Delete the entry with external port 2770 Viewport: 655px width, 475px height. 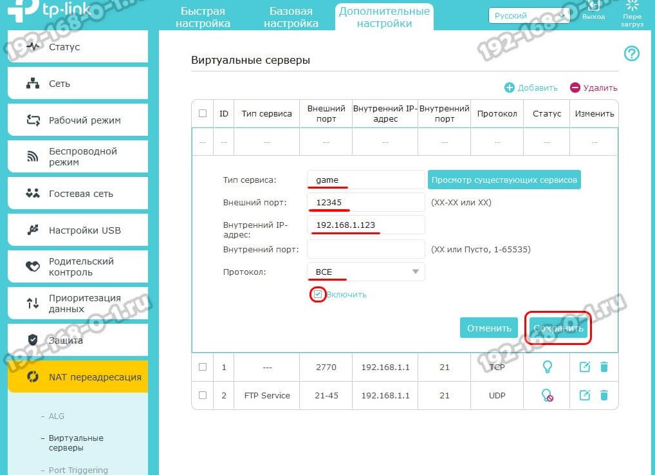(x=604, y=368)
